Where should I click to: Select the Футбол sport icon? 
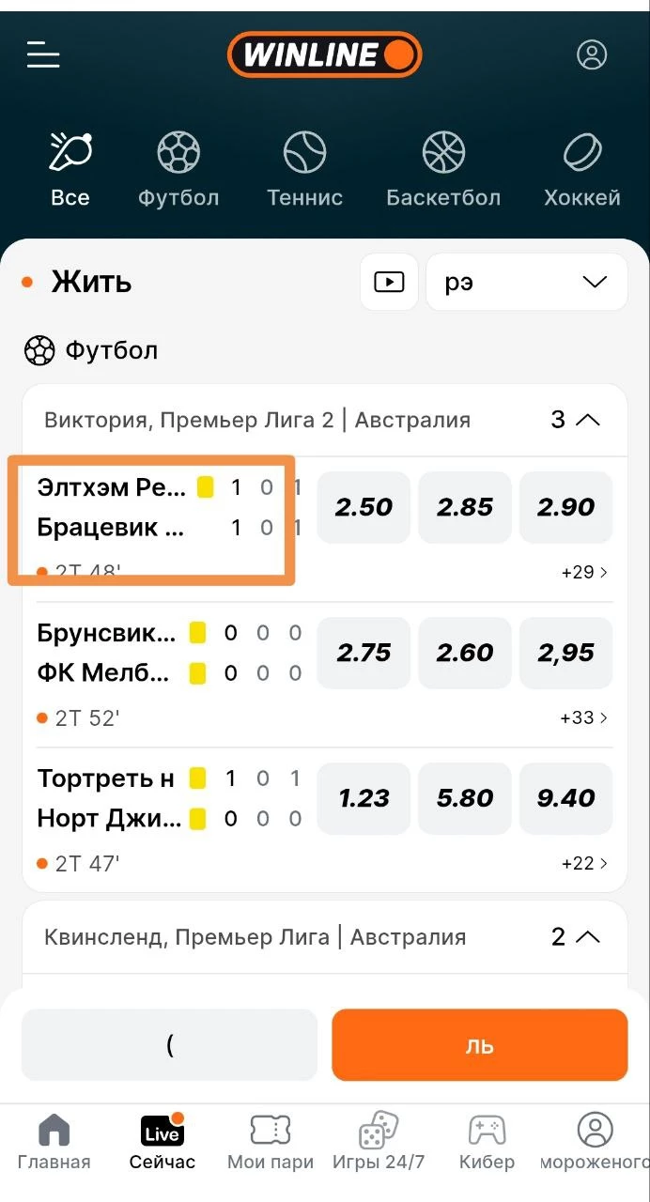point(178,169)
